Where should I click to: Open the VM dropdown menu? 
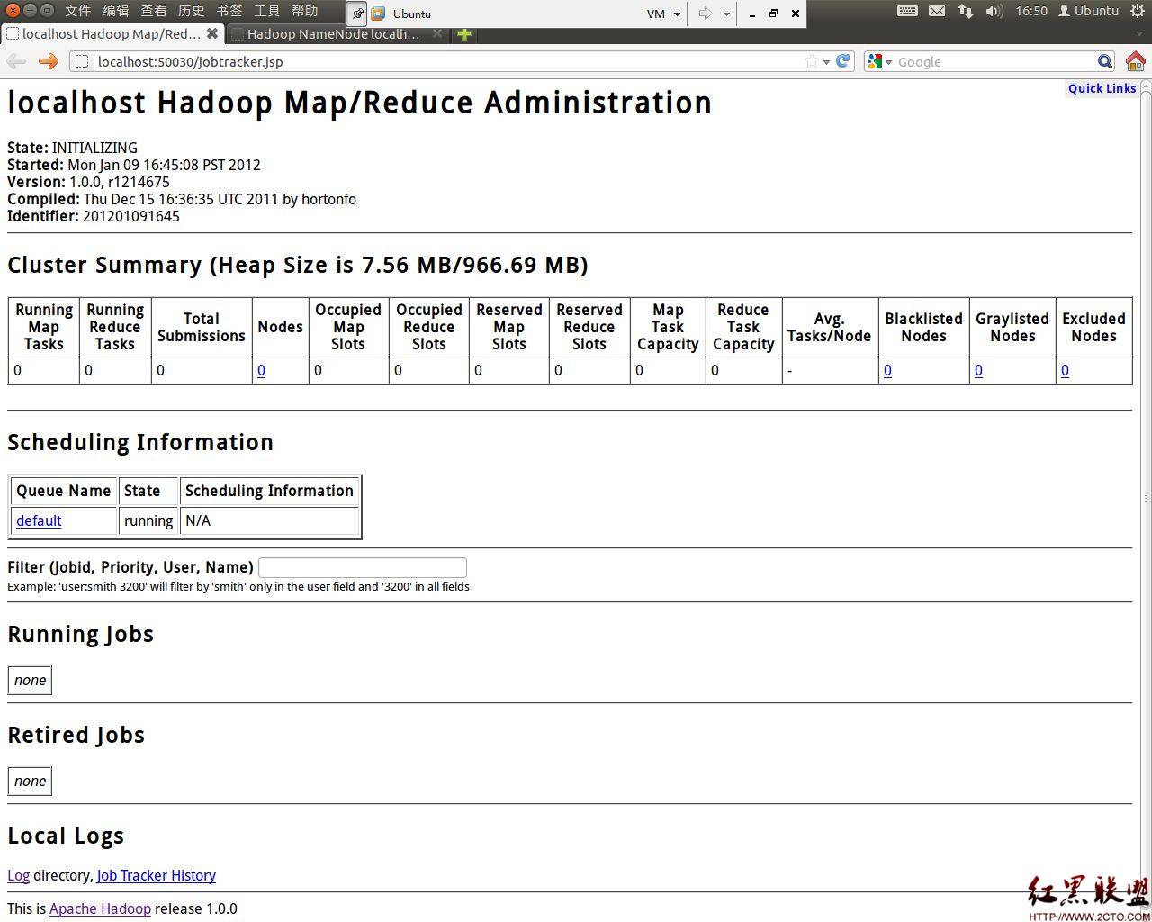click(x=664, y=14)
